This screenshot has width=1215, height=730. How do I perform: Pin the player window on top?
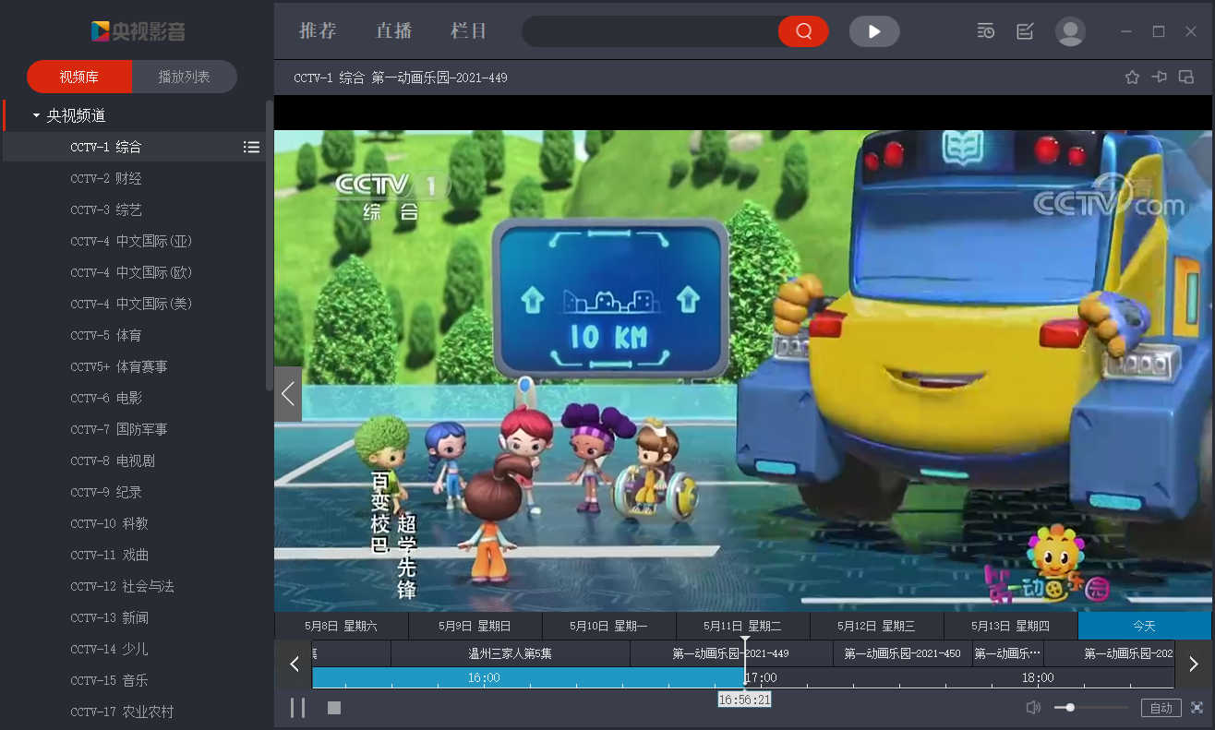[x=1160, y=78]
